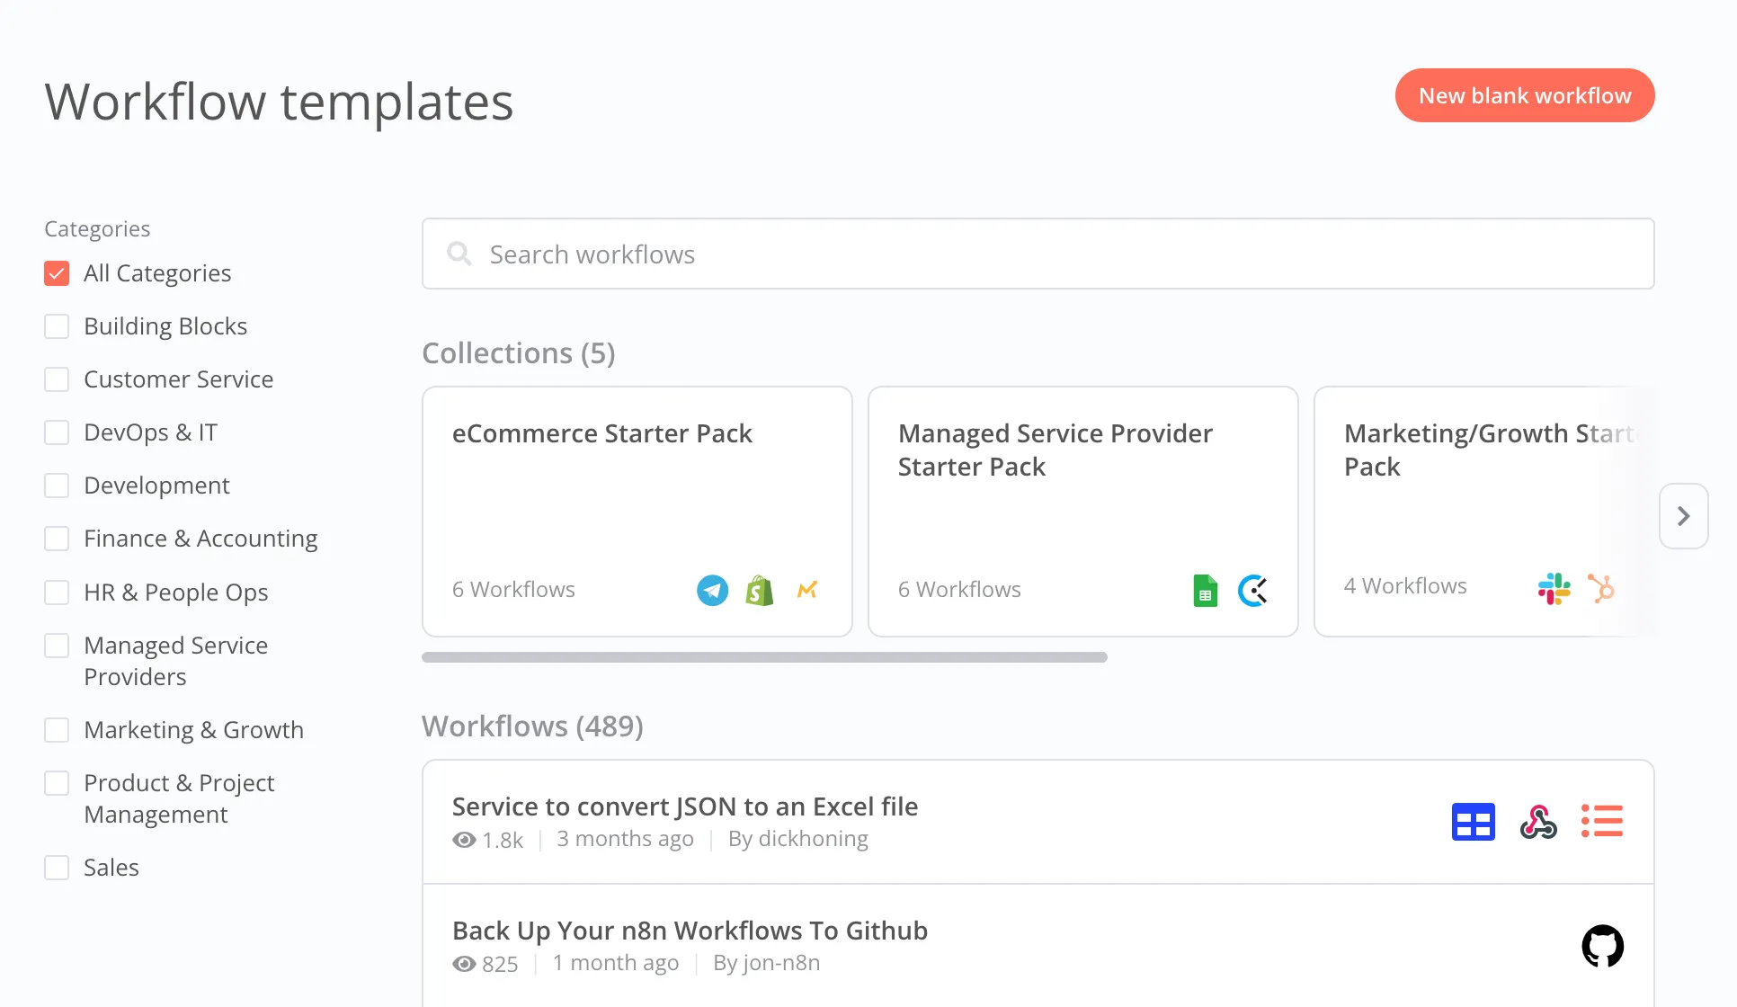Image resolution: width=1737 pixels, height=1007 pixels.
Task: Click the HubSpot icon in Marketing pack
Action: (1601, 589)
